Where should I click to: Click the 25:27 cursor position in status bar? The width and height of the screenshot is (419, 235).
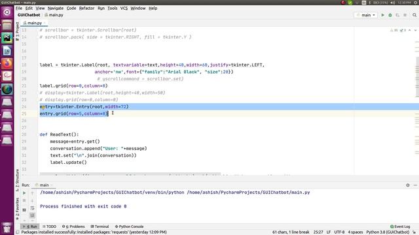[x=318, y=232]
